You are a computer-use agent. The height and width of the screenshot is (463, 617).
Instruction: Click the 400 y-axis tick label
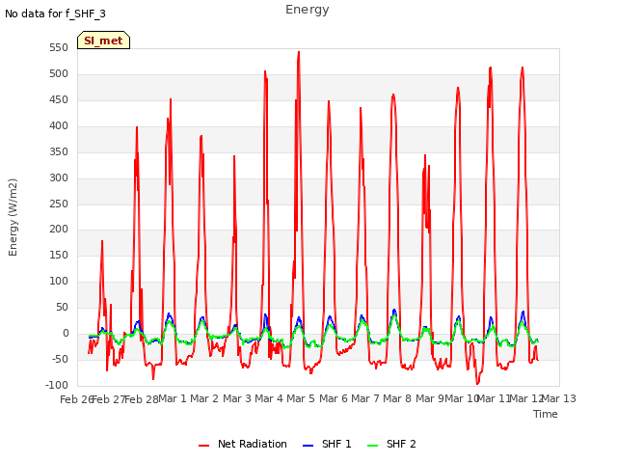tap(59, 126)
